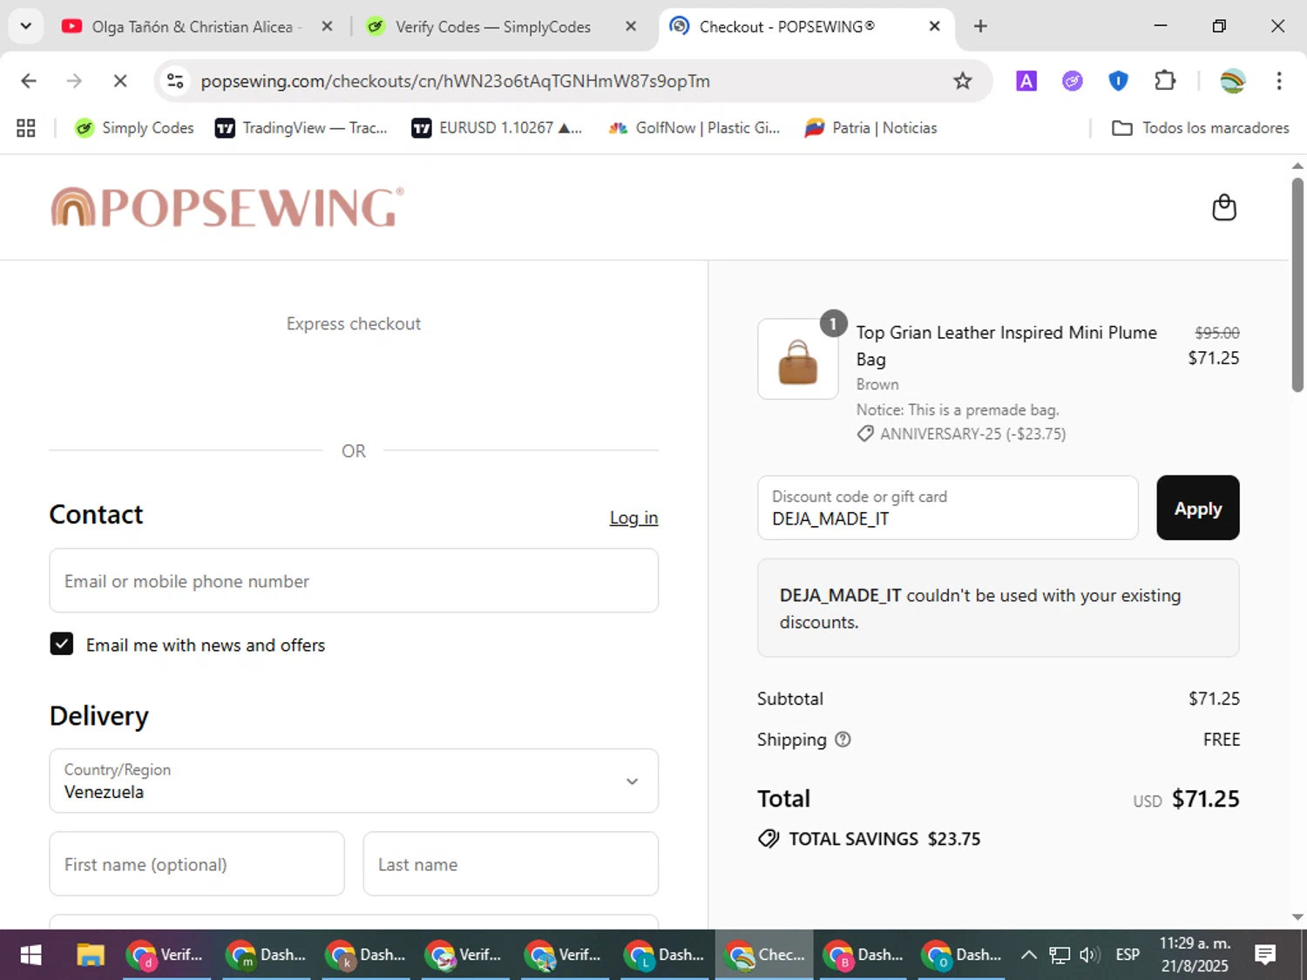
Task: Click the taskbar network icon
Action: [x=1059, y=955]
